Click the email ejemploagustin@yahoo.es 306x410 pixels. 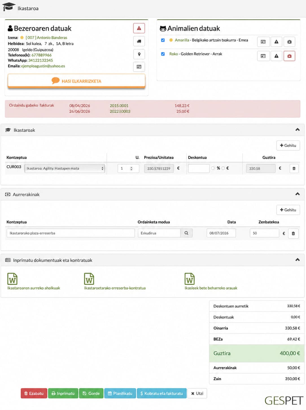(x=43, y=66)
